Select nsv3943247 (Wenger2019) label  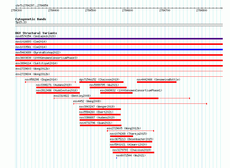click(97, 107)
